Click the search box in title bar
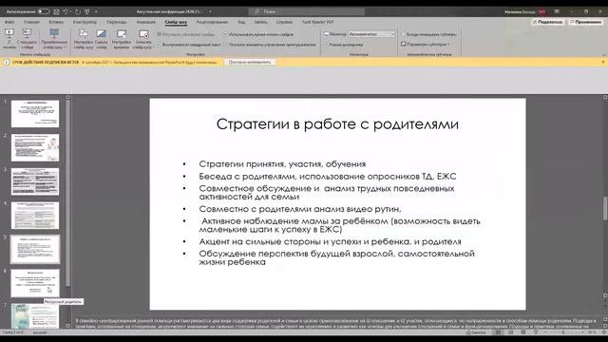The width and height of the screenshot is (608, 342). click(306, 11)
